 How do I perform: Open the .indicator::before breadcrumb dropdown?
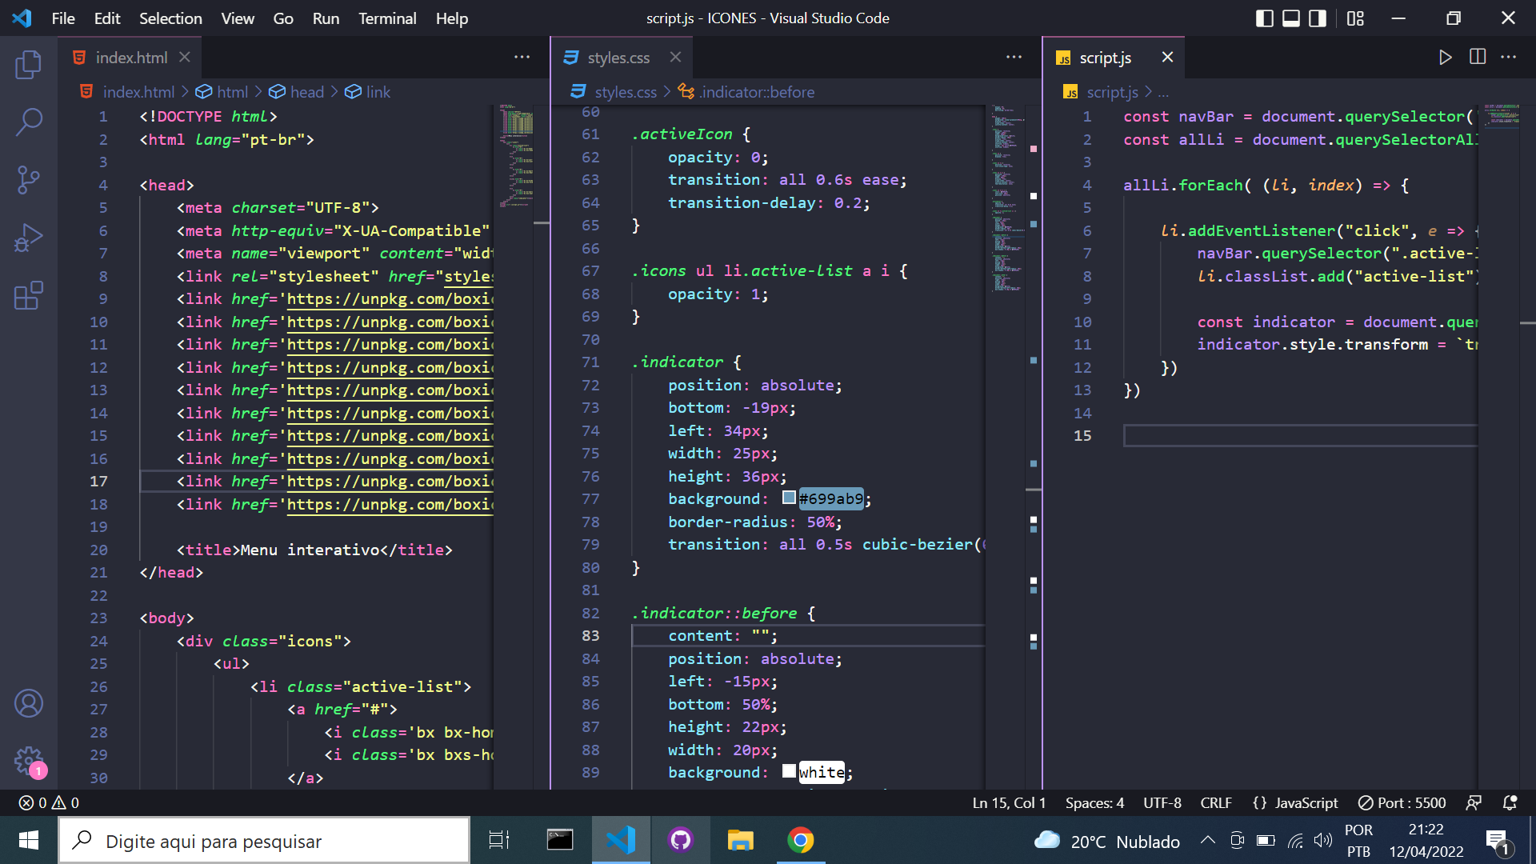pyautogui.click(x=757, y=91)
